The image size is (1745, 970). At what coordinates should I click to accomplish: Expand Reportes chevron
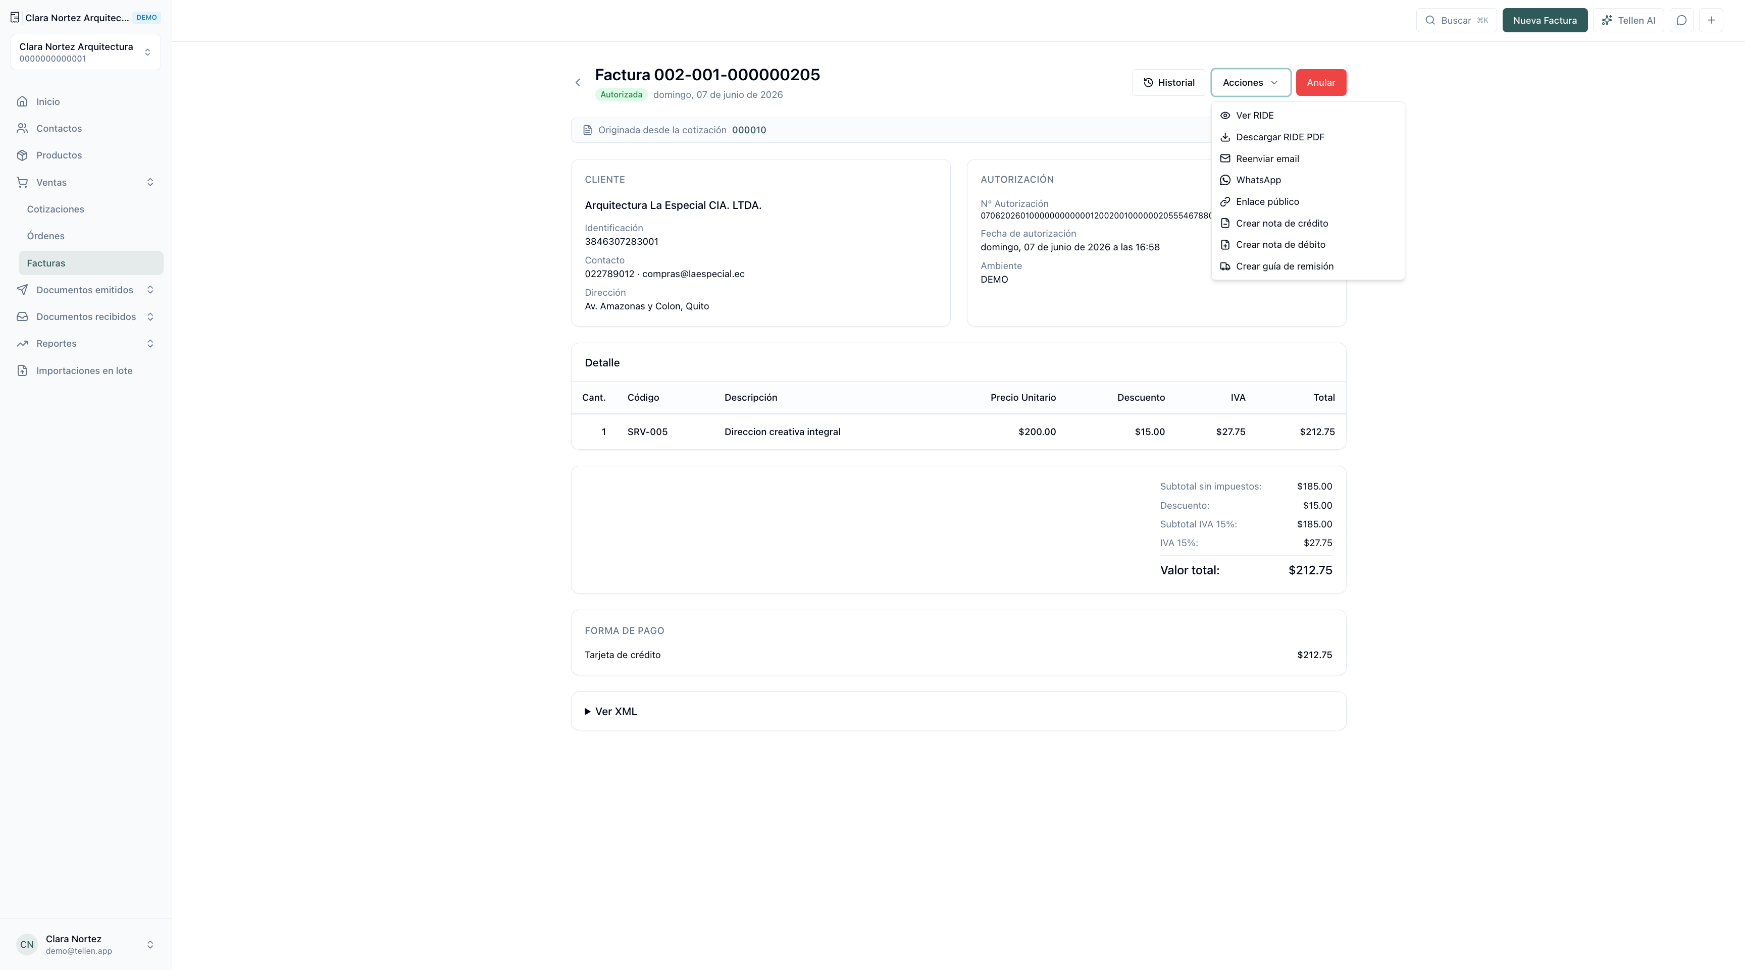150,344
